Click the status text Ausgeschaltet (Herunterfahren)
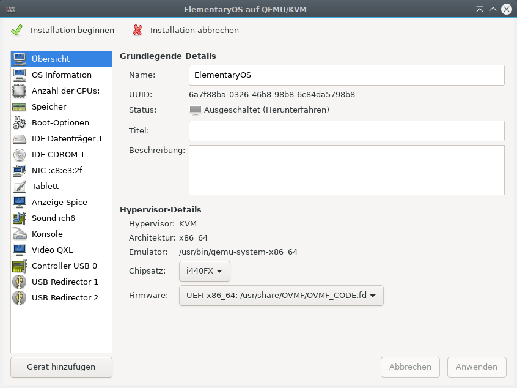Image resolution: width=517 pixels, height=388 pixels. [x=266, y=110]
